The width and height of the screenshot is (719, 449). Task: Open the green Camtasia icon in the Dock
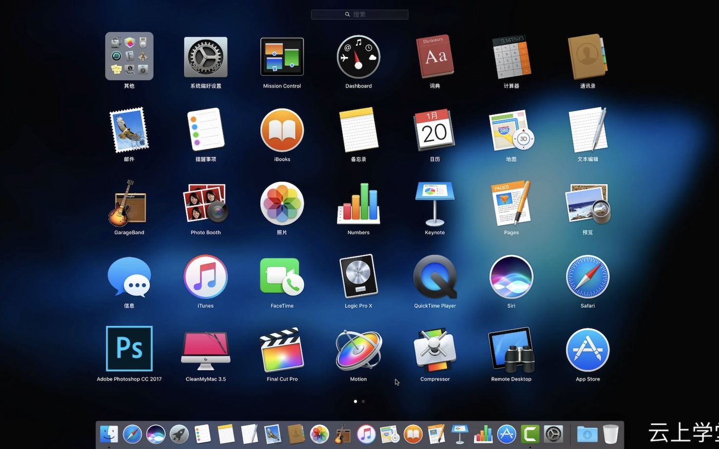[530, 434]
